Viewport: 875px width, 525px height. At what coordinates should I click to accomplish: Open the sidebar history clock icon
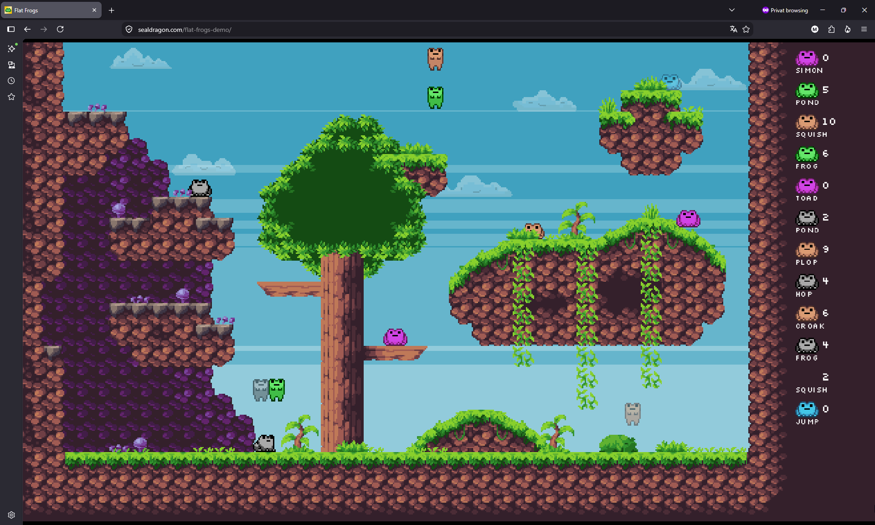[x=11, y=81]
